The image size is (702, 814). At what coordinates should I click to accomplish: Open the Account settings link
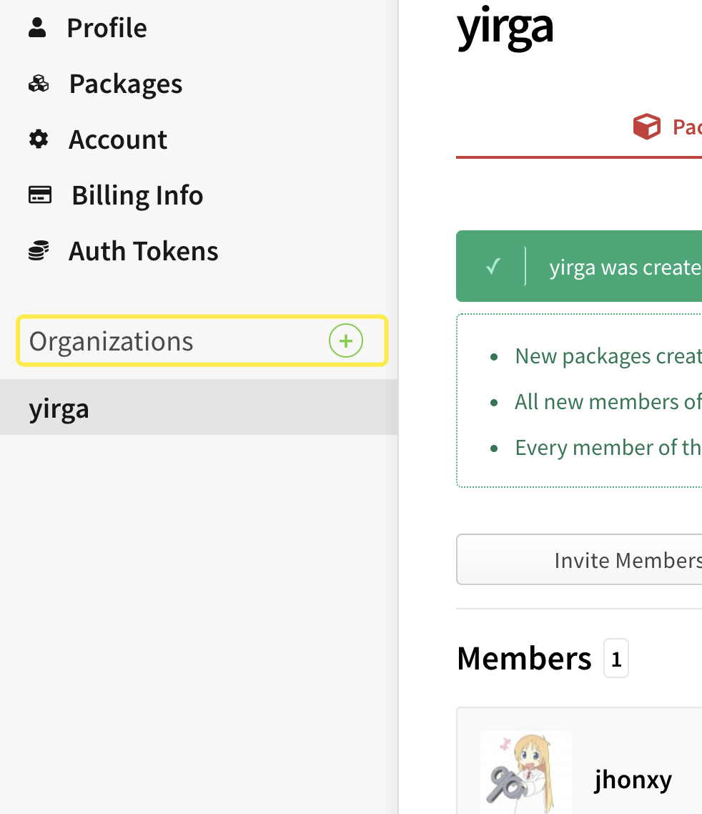point(117,139)
